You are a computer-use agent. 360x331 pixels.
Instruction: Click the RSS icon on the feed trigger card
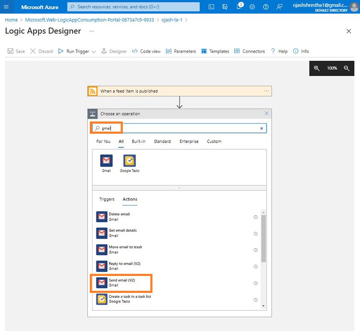click(93, 91)
